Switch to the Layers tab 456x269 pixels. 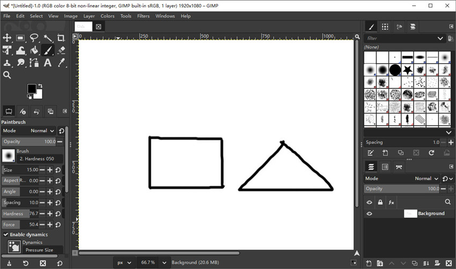(371, 167)
